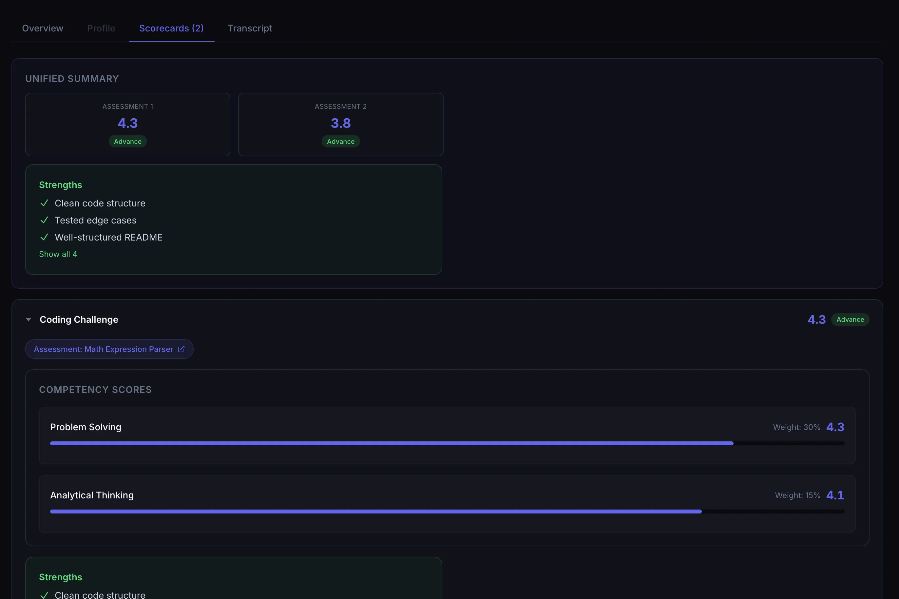Open the Math Expression Parser assessment link
The image size is (899, 599).
tap(109, 349)
